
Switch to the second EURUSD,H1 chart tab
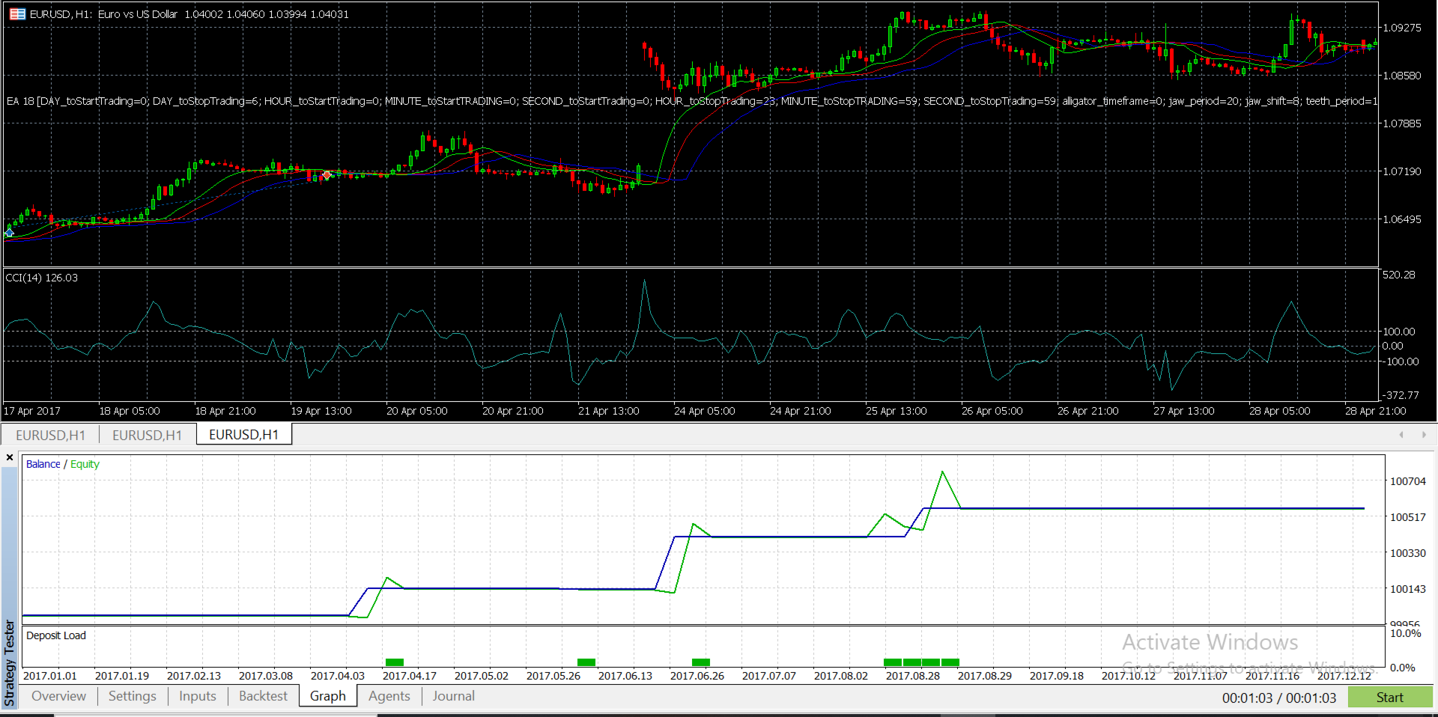147,435
